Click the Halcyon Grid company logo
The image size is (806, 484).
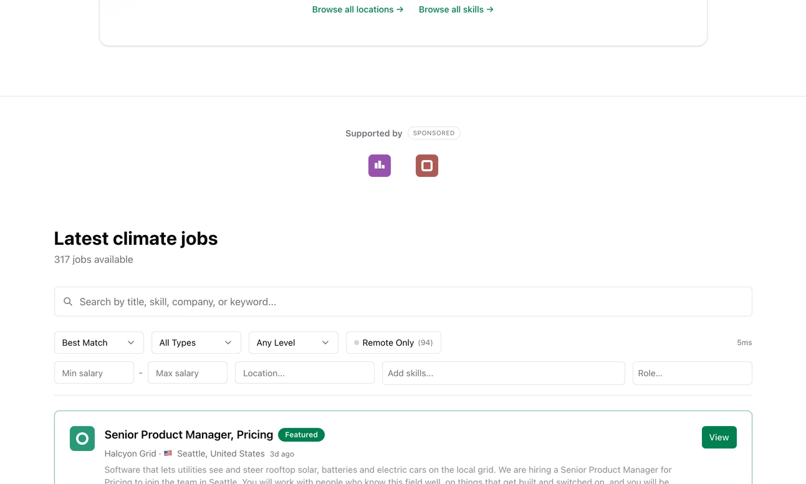click(x=82, y=439)
